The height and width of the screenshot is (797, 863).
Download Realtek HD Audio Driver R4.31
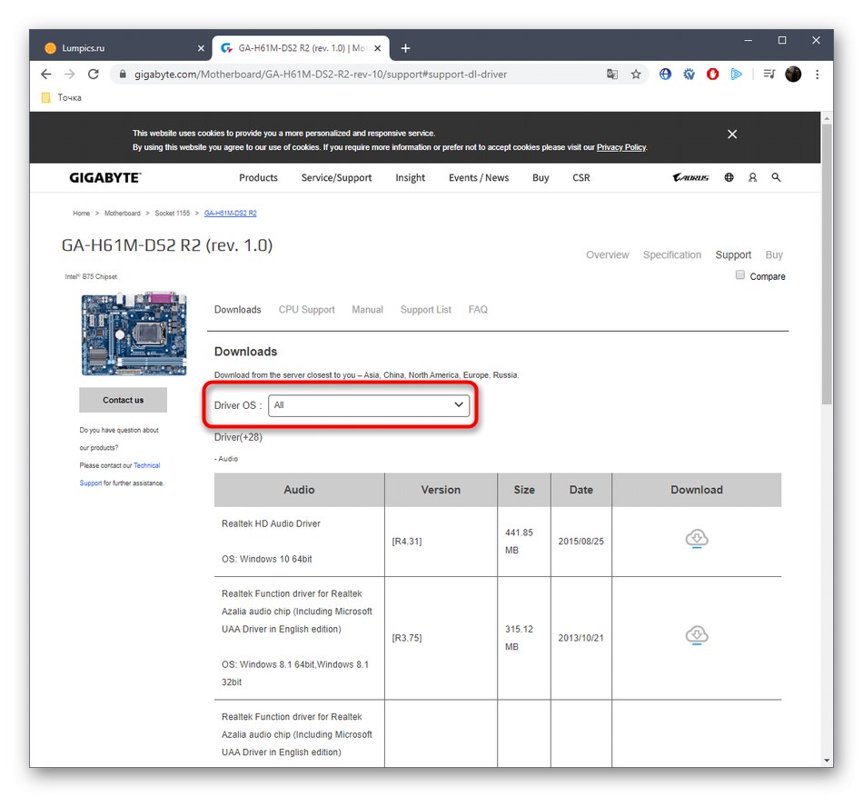[x=697, y=538]
